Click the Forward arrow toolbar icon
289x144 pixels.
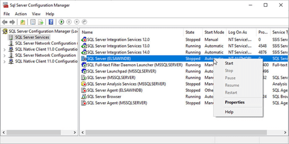click(x=12, y=22)
